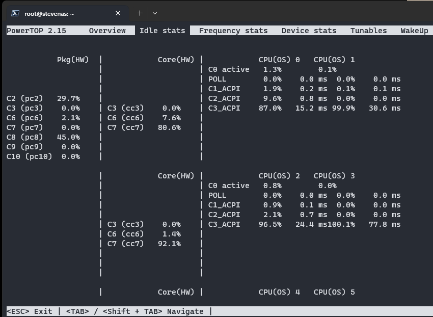Viewport: 433px width, 317px height.
Task: Click the C0 active 0.8% value
Action: (273, 186)
